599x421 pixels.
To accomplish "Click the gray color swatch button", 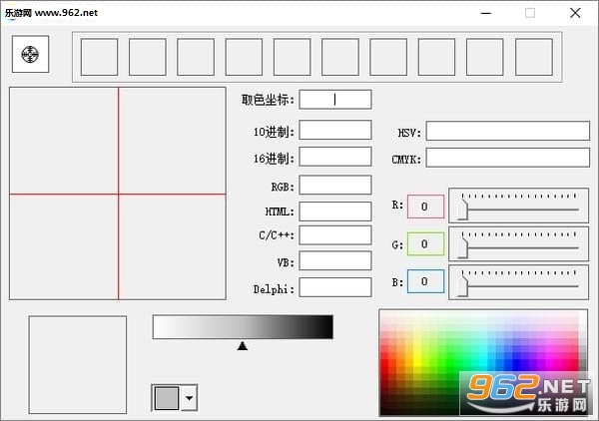I will [167, 398].
